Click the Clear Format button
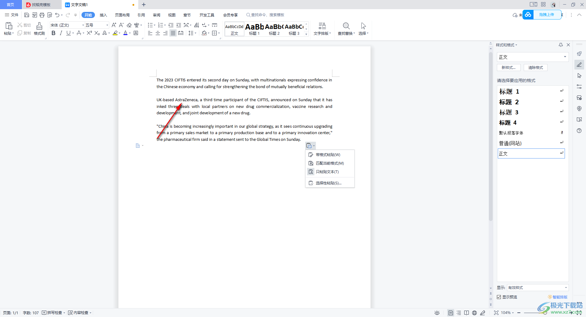This screenshot has width=586, height=317. (x=536, y=68)
